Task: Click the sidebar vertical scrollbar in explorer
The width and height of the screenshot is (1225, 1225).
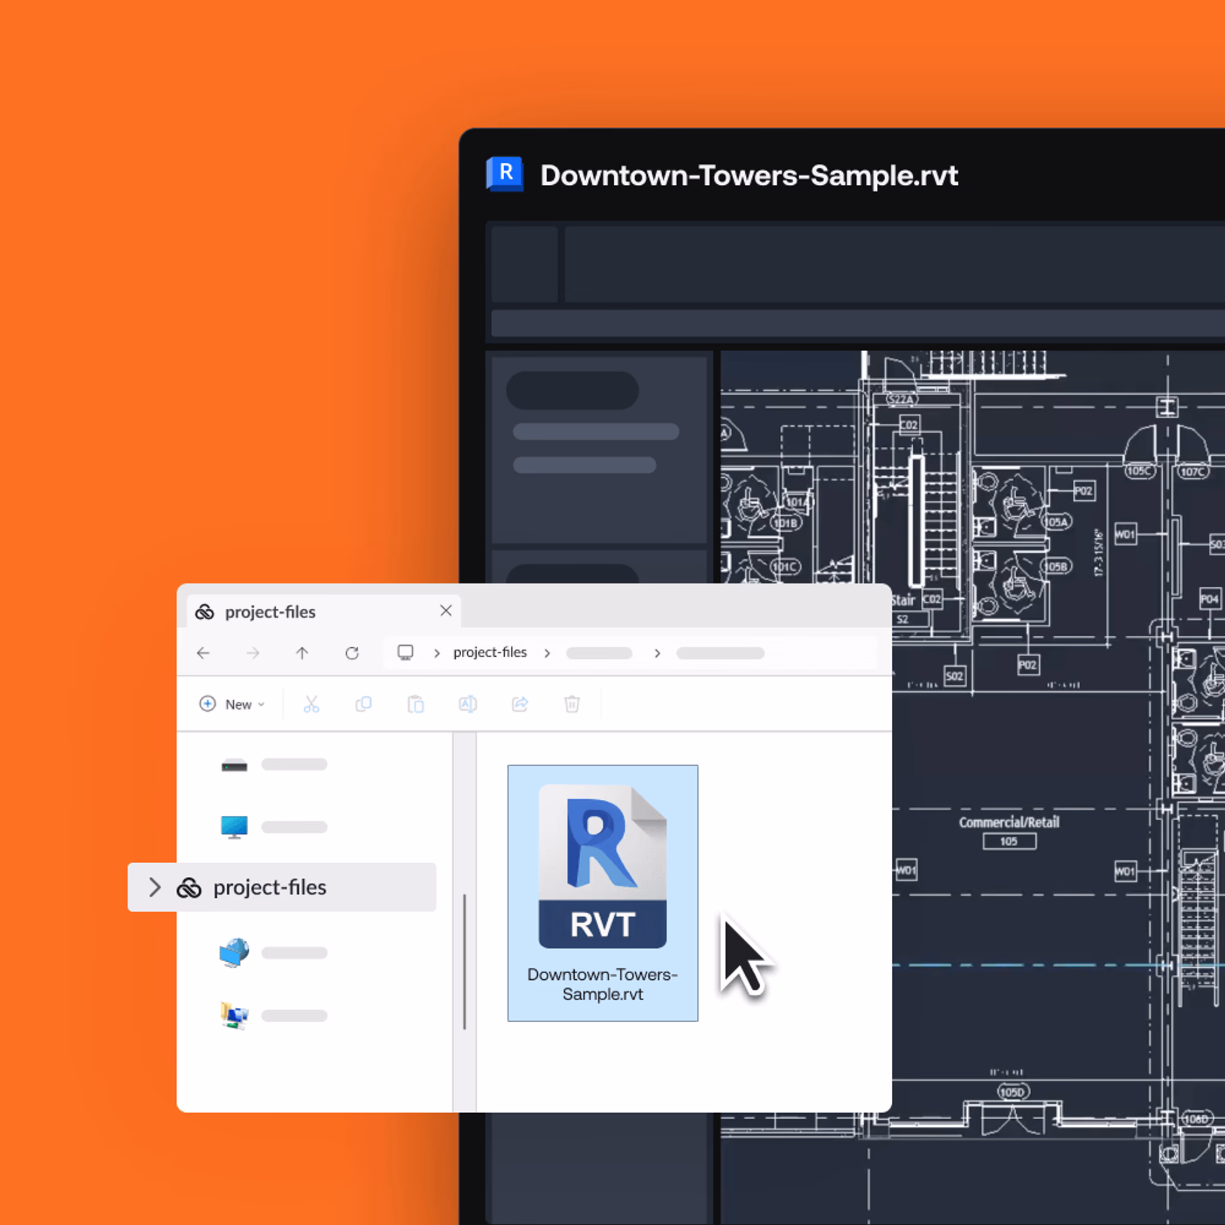Action: 465,961
